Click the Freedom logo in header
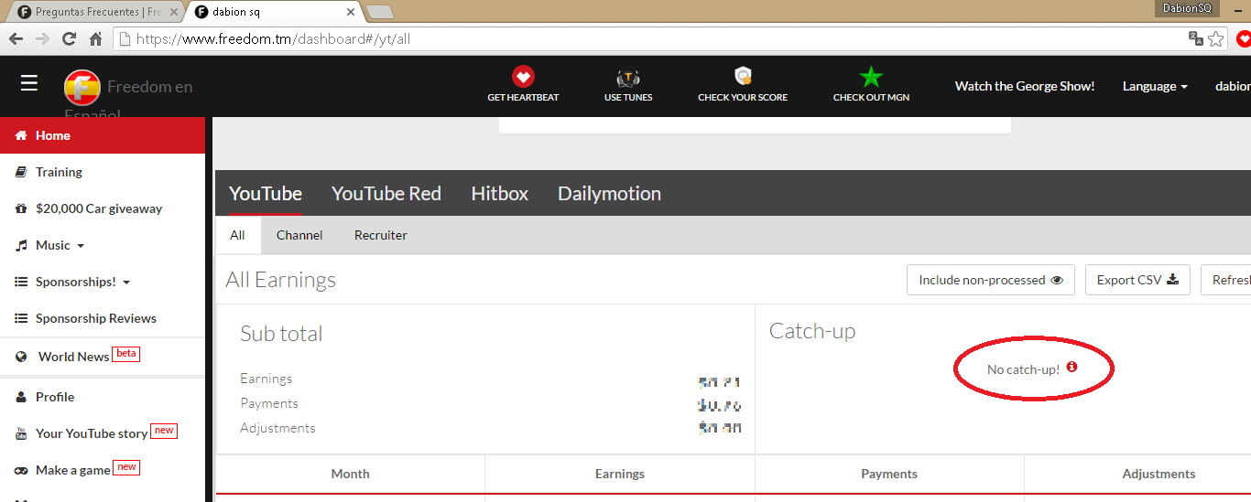The image size is (1251, 502). (x=82, y=88)
